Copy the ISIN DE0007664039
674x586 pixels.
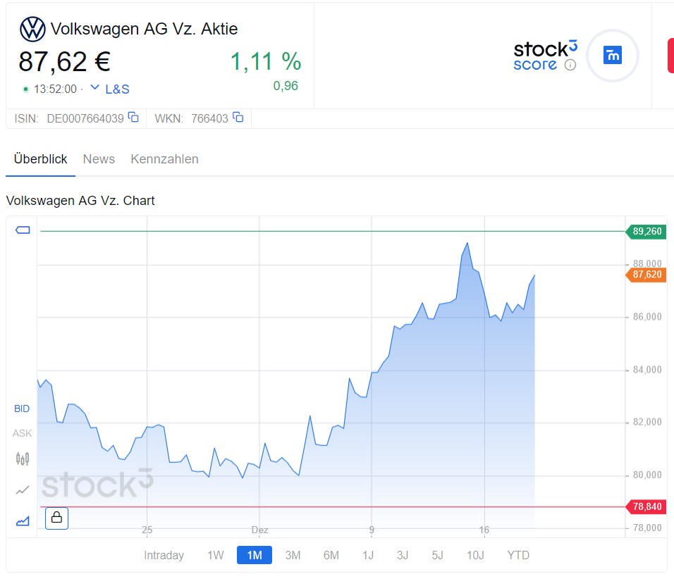click(x=133, y=117)
